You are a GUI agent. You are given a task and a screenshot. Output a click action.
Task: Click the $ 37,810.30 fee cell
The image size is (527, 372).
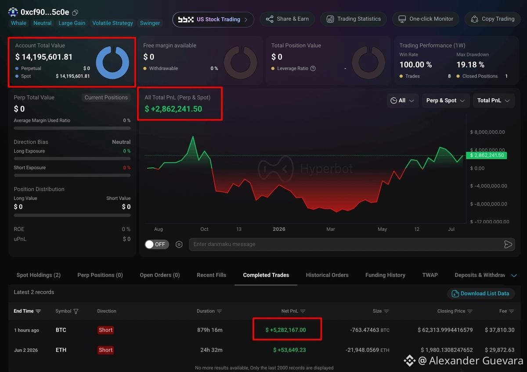click(x=500, y=330)
